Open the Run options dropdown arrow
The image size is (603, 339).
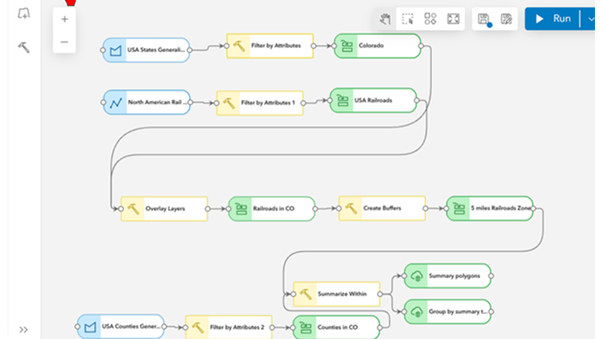click(590, 19)
